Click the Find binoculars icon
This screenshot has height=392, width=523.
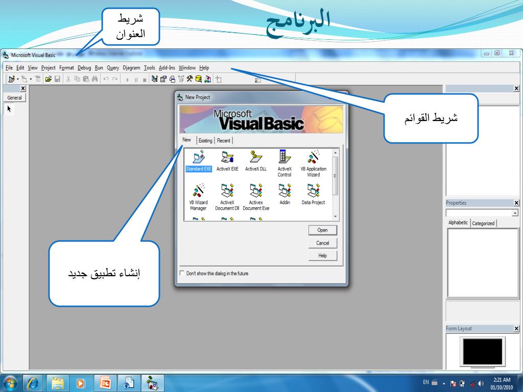(94, 79)
